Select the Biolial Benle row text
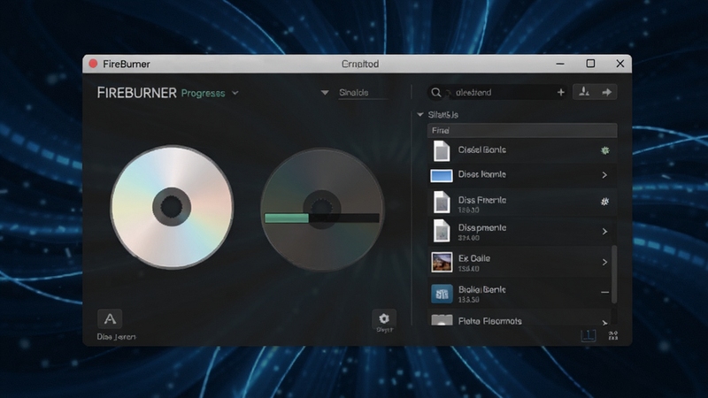The width and height of the screenshot is (708, 398). 481,290
